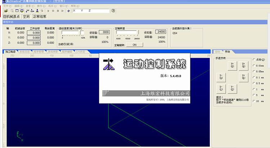Select the 0.5 mm step radio button
This screenshot has height=148, width=270.
pos(254,83)
